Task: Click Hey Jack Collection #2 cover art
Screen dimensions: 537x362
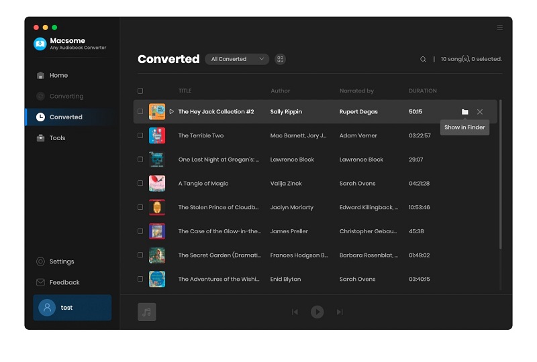Action: point(157,111)
